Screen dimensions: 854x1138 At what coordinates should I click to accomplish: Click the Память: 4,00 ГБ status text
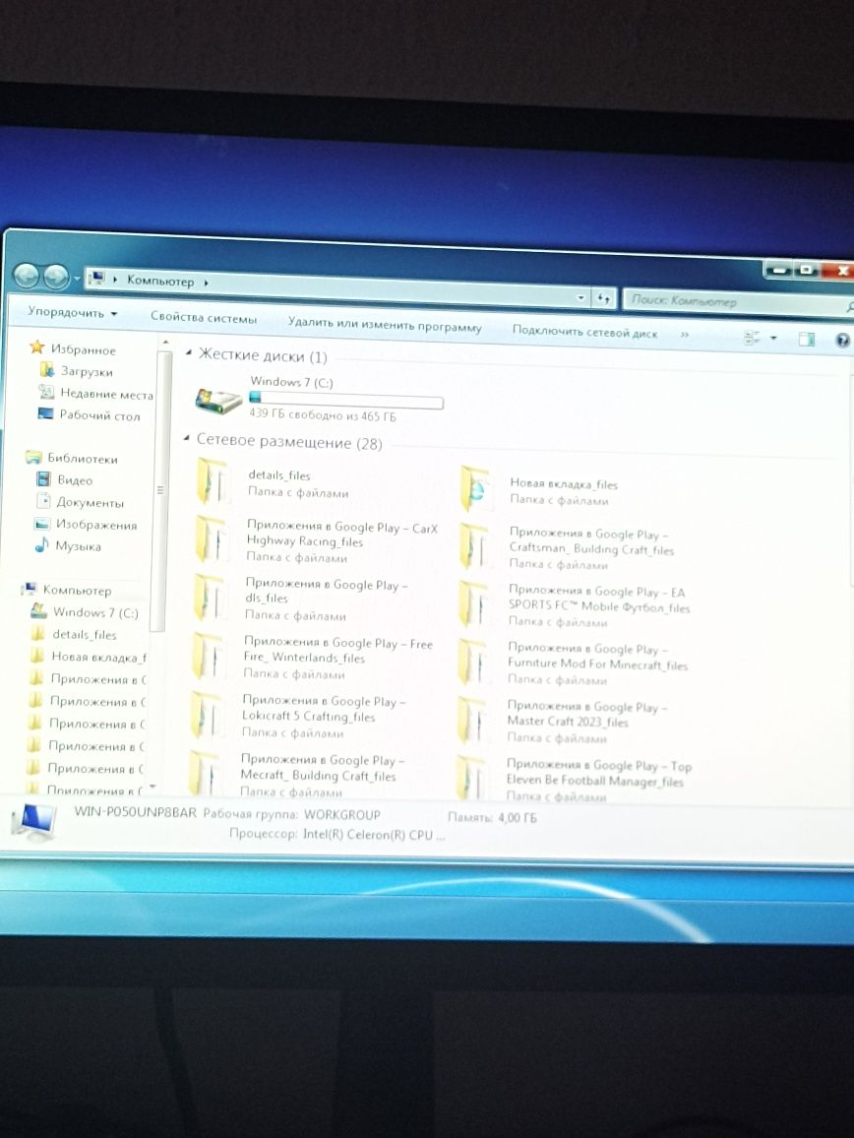coord(492,817)
